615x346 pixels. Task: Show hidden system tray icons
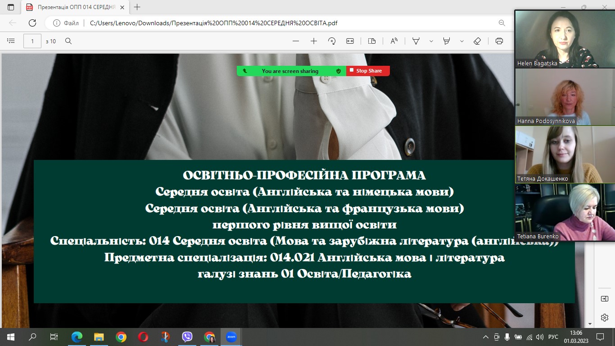[x=485, y=337]
